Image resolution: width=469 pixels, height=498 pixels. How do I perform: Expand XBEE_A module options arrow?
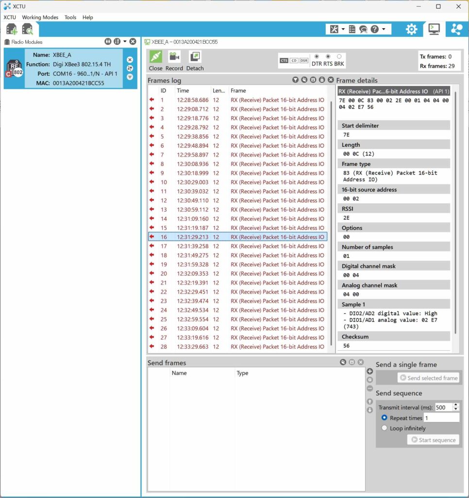(x=130, y=77)
